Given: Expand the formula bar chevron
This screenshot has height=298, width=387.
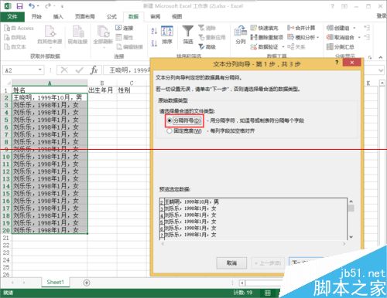Looking at the screenshot, I should pyautogui.click(x=381, y=70).
